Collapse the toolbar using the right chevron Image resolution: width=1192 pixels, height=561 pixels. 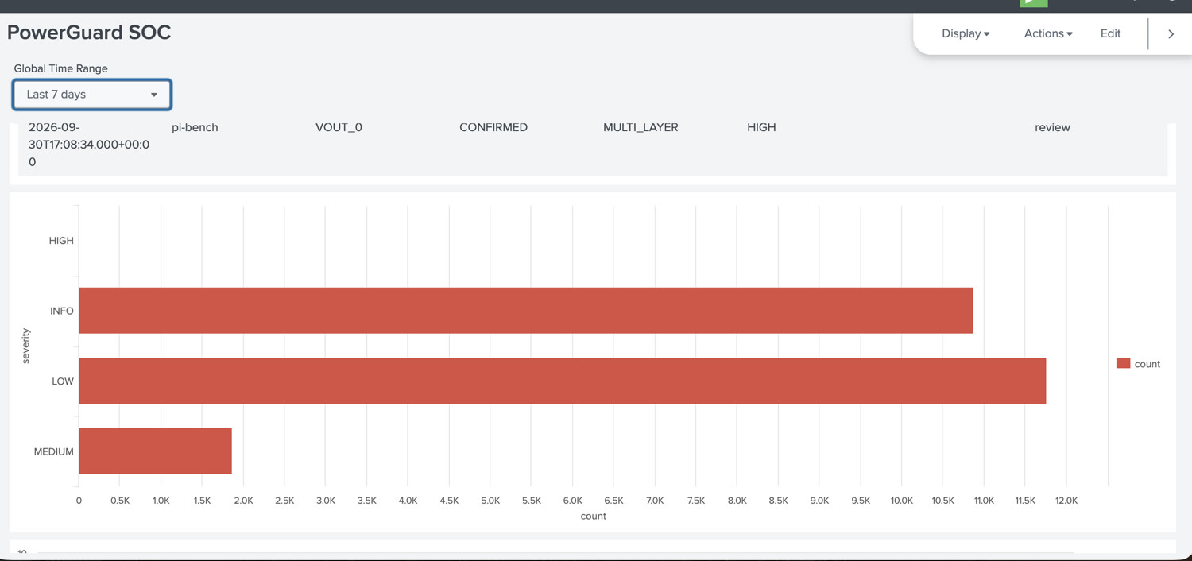point(1171,34)
